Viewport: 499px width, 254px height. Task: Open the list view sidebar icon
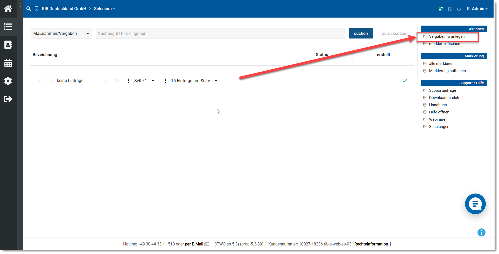8,27
